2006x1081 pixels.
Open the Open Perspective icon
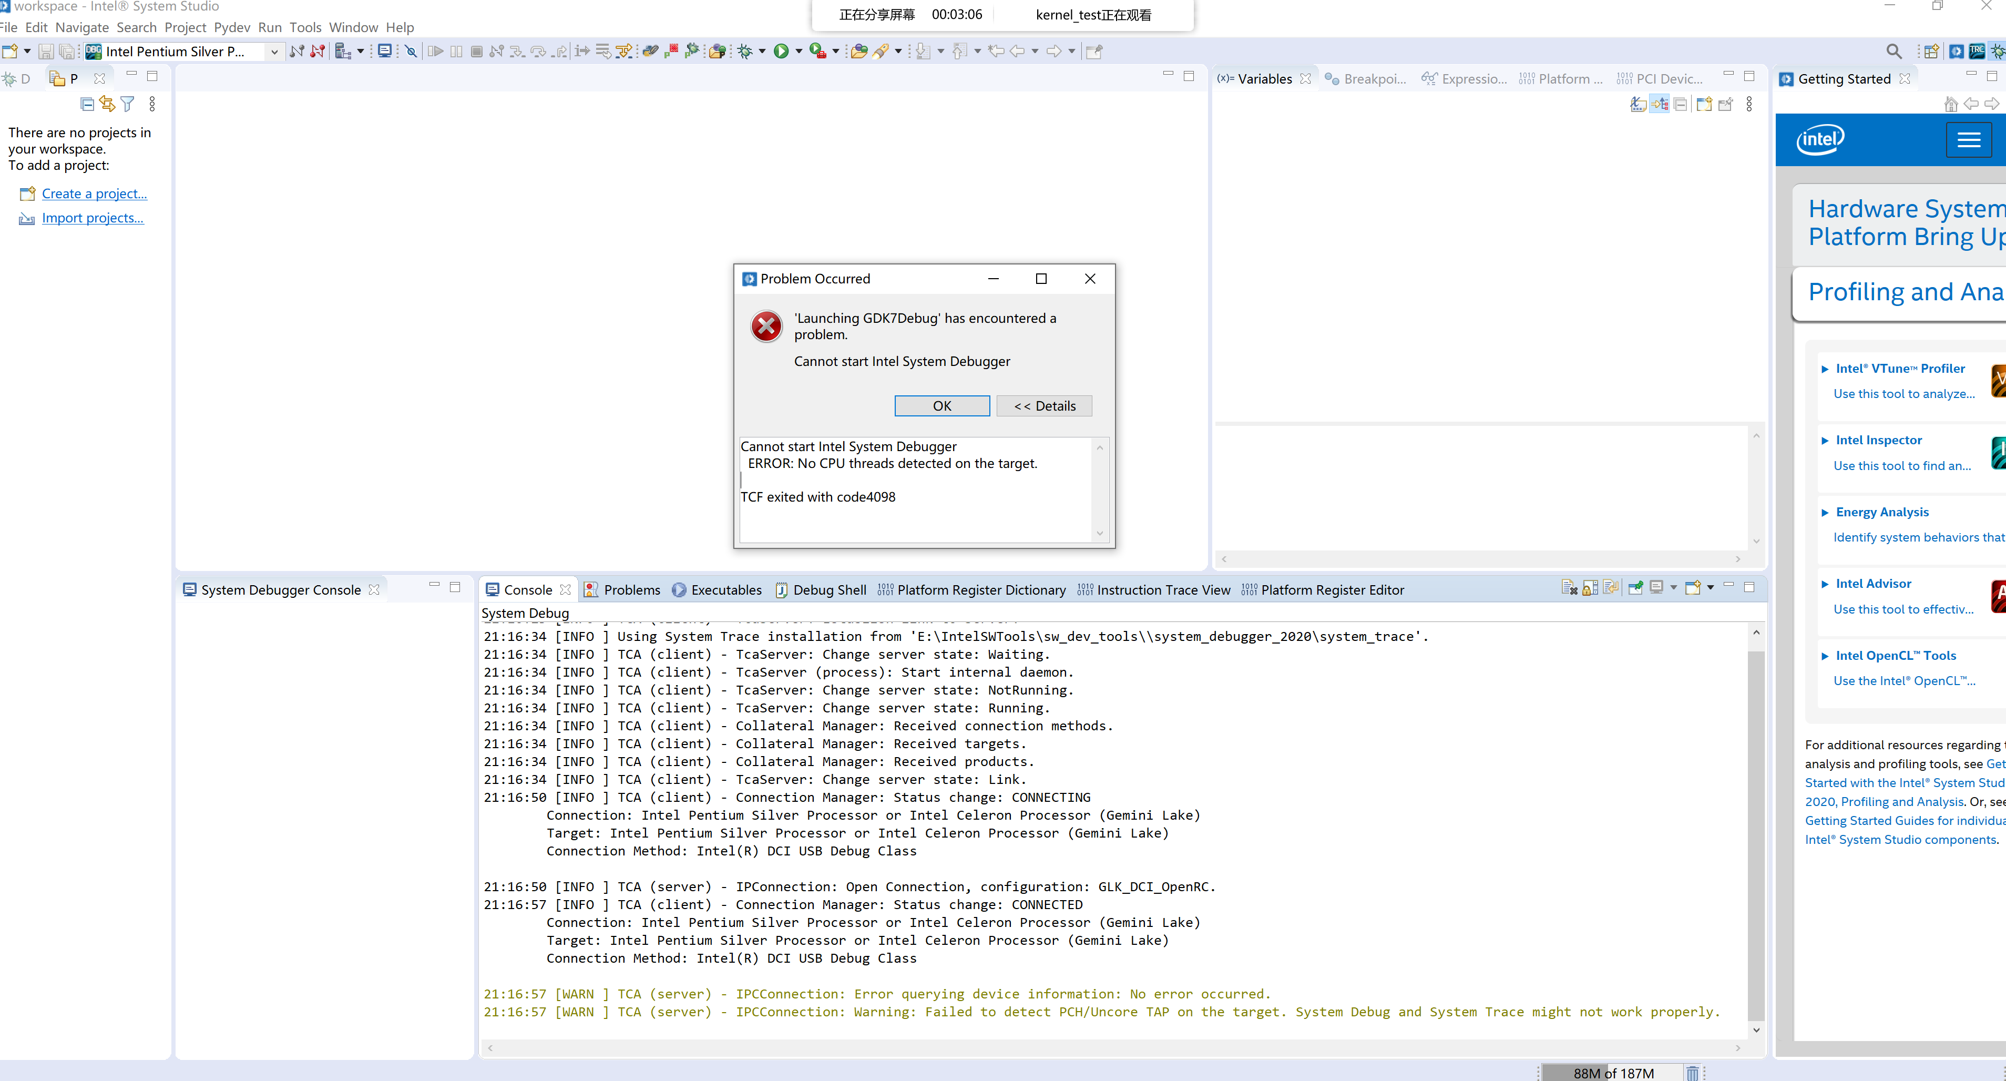click(1932, 52)
